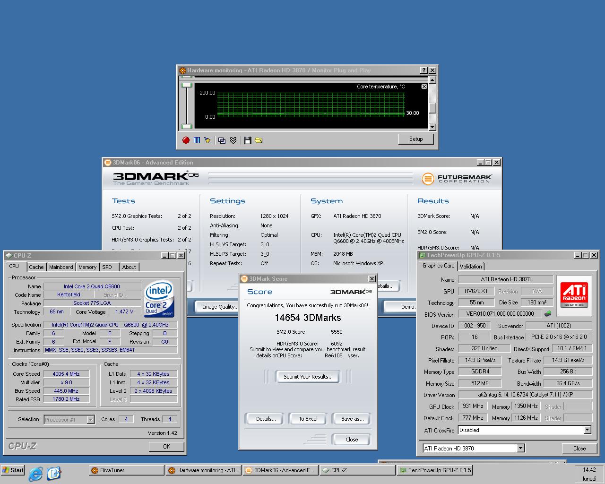Screen dimensions: 605x484
Task: Close the 3DMark Score dialog with Close button
Action: tap(352, 440)
